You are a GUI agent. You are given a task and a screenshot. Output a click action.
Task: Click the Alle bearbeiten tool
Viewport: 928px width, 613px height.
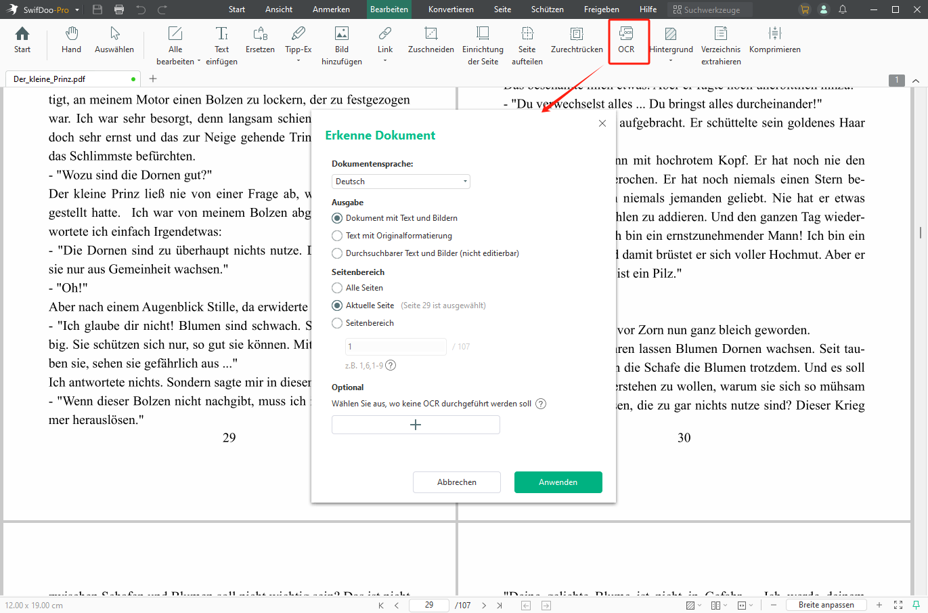(x=175, y=45)
